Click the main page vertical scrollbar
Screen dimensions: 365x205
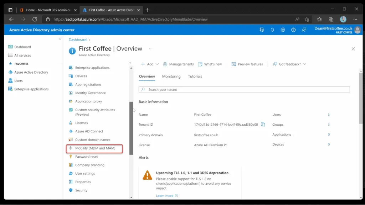(361, 99)
